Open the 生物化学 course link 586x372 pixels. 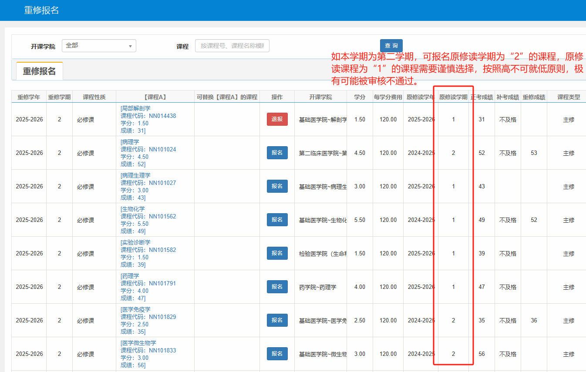[133, 209]
